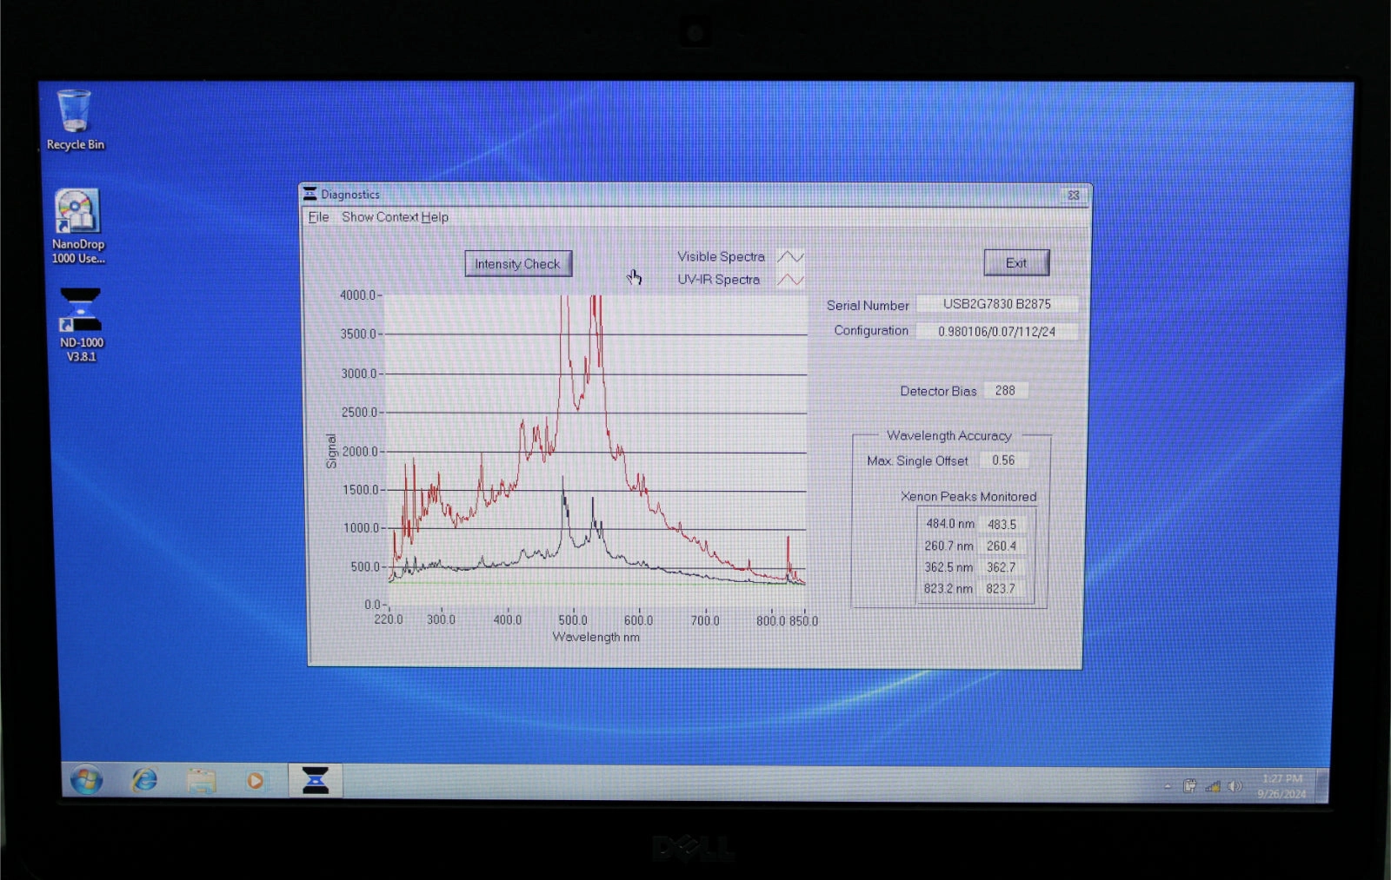Click the Max Single Offset value 0.56
1391x880 pixels.
pos(1003,460)
